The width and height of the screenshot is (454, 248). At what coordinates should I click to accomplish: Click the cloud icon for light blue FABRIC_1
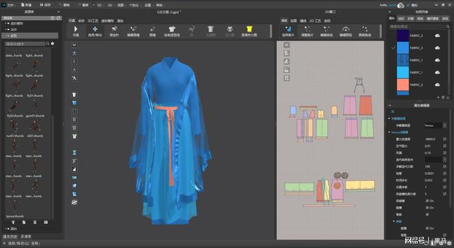tap(437, 72)
